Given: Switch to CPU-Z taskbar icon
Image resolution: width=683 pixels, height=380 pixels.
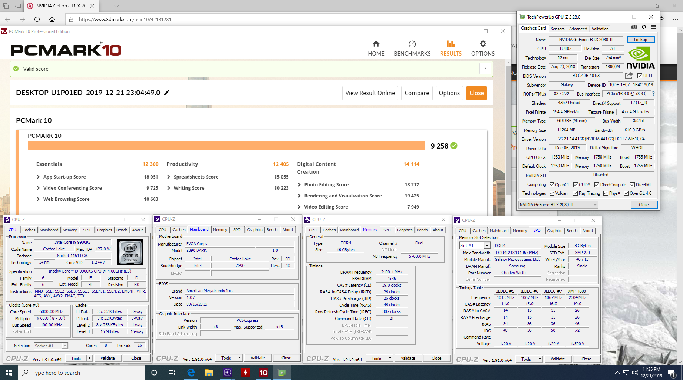Looking at the screenshot, I should 227,373.
